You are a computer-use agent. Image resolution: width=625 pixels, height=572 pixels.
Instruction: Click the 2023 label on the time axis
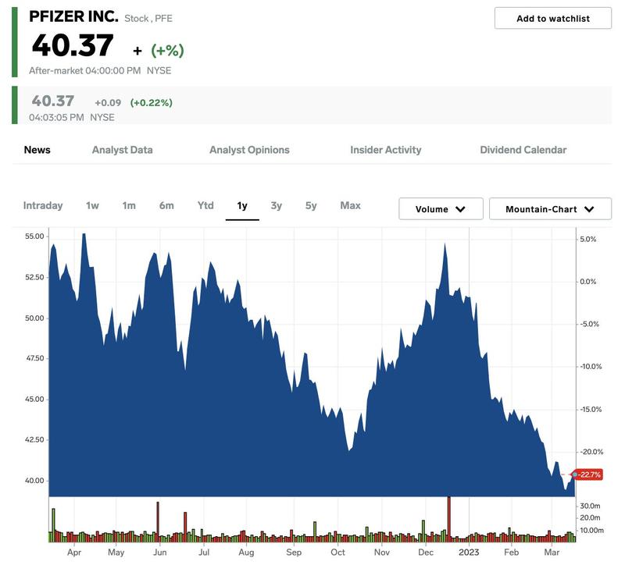coord(469,552)
